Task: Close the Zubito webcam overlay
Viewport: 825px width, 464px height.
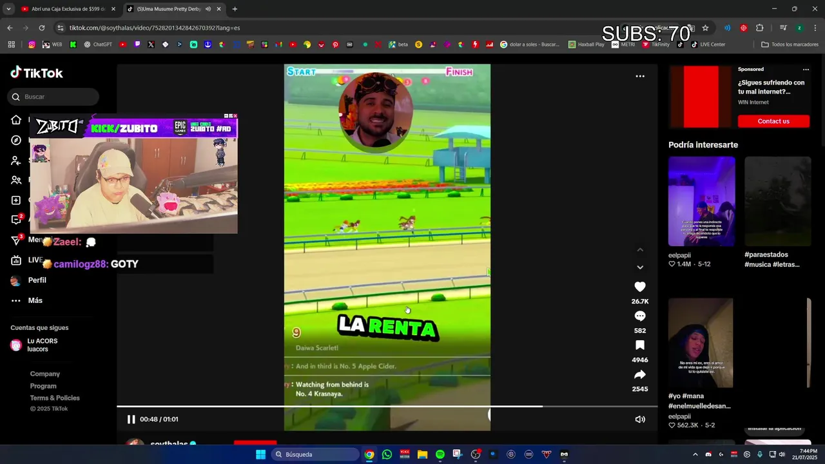Action: (x=235, y=116)
